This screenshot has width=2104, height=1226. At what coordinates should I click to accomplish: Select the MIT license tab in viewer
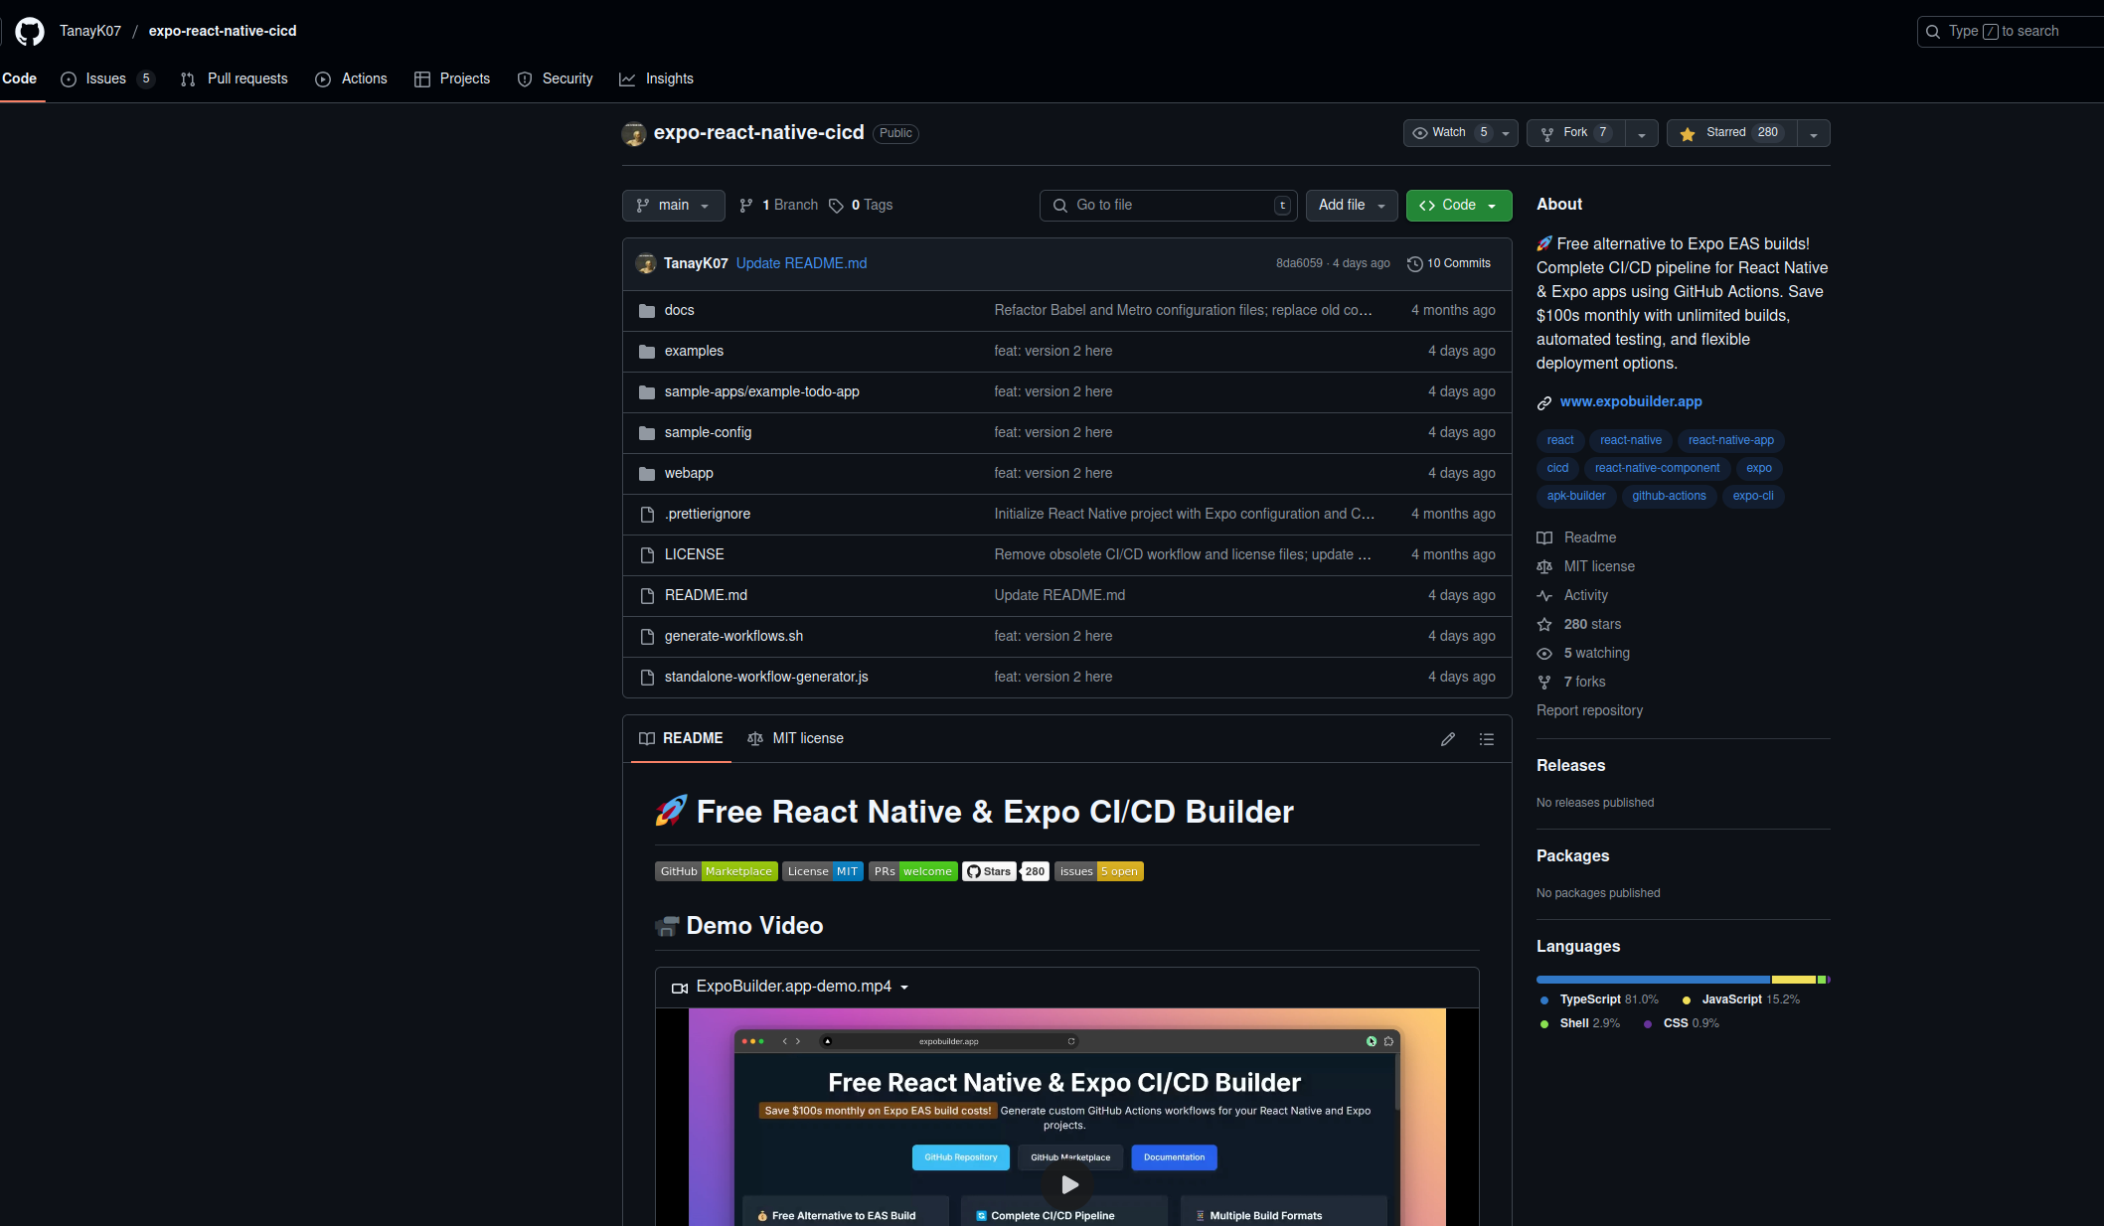click(795, 739)
